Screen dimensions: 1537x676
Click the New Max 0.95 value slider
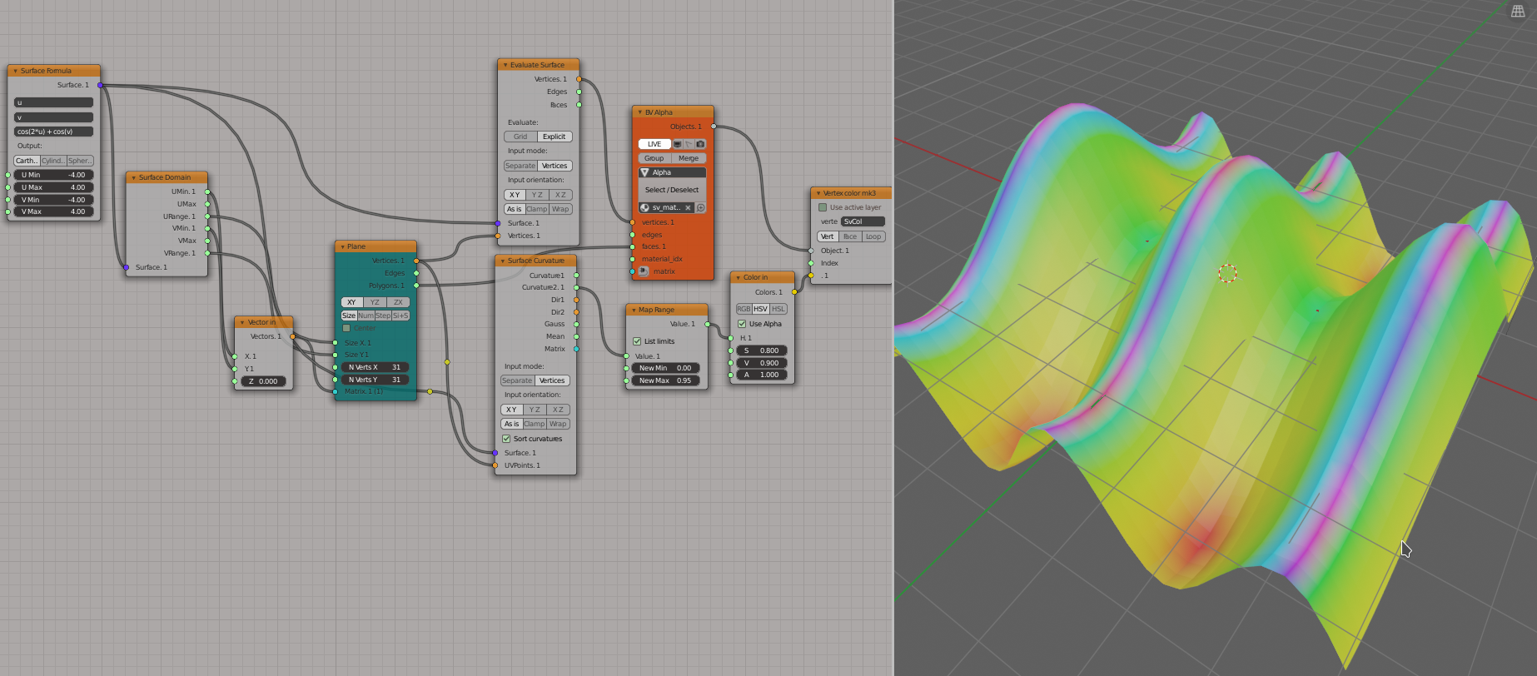[x=666, y=380]
